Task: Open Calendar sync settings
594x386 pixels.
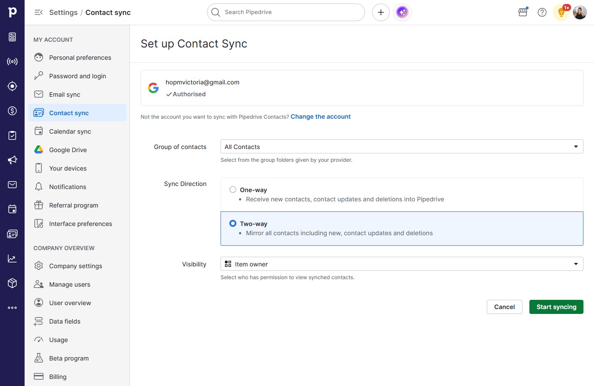Action: [x=77, y=131]
